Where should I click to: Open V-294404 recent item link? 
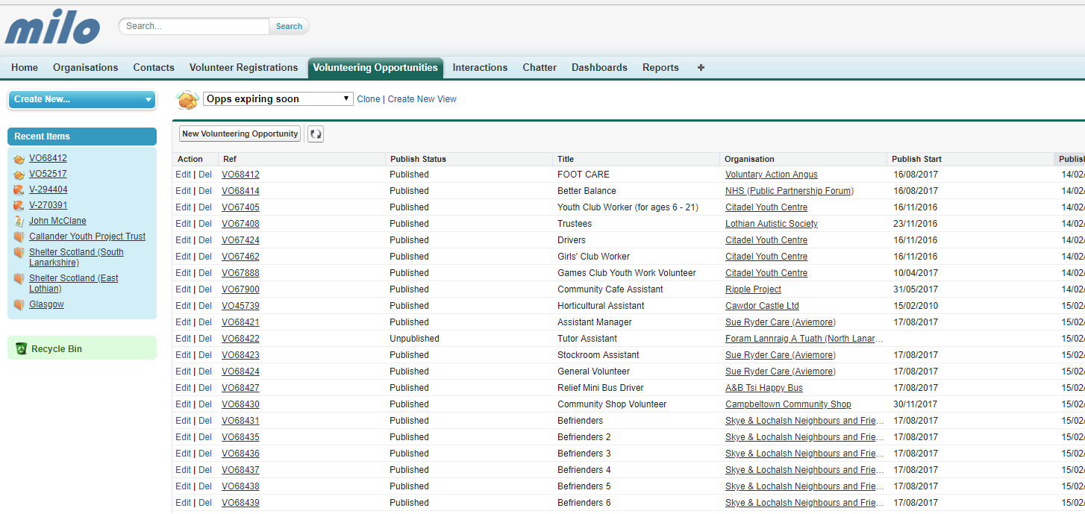49,189
